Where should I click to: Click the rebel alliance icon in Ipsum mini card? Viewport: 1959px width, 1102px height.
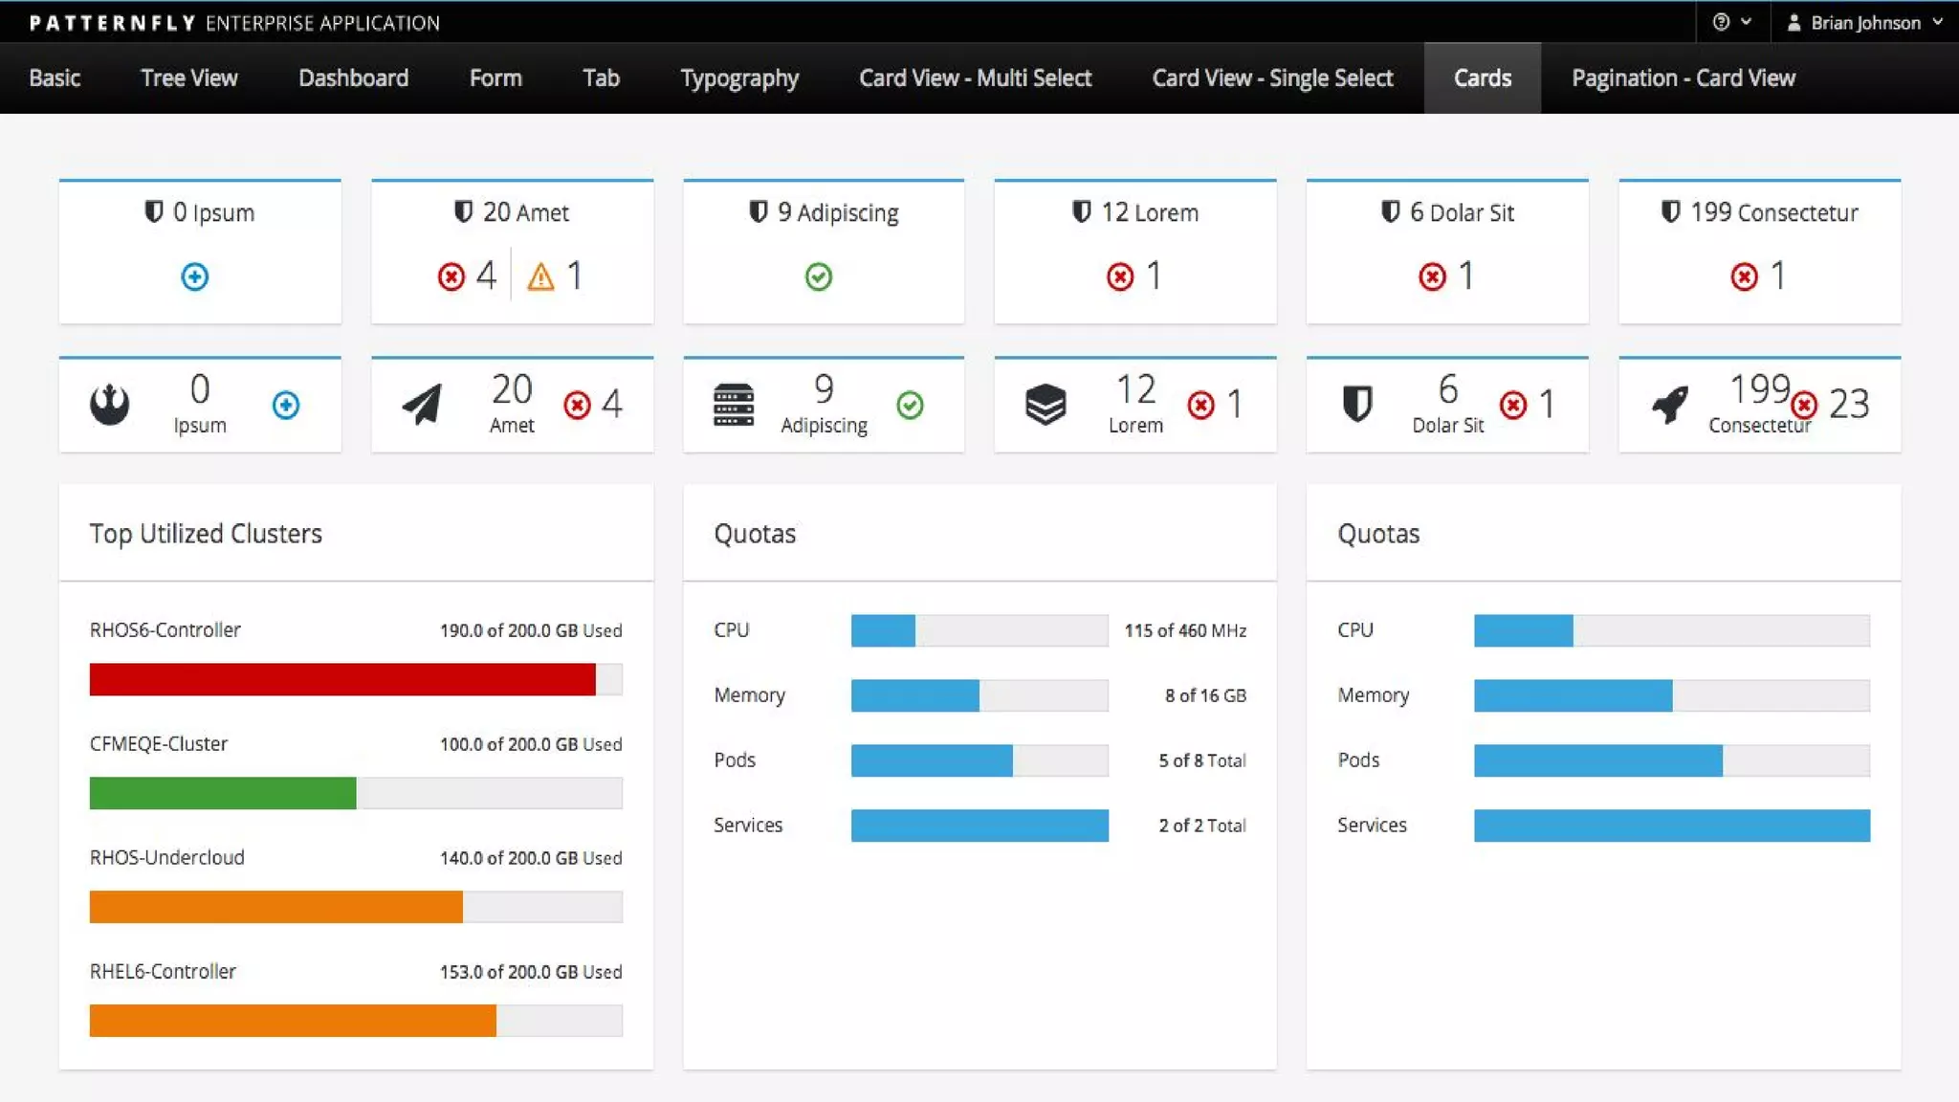coord(110,405)
